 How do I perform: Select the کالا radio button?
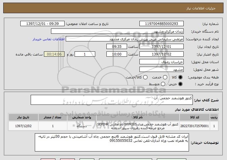click(180, 77)
